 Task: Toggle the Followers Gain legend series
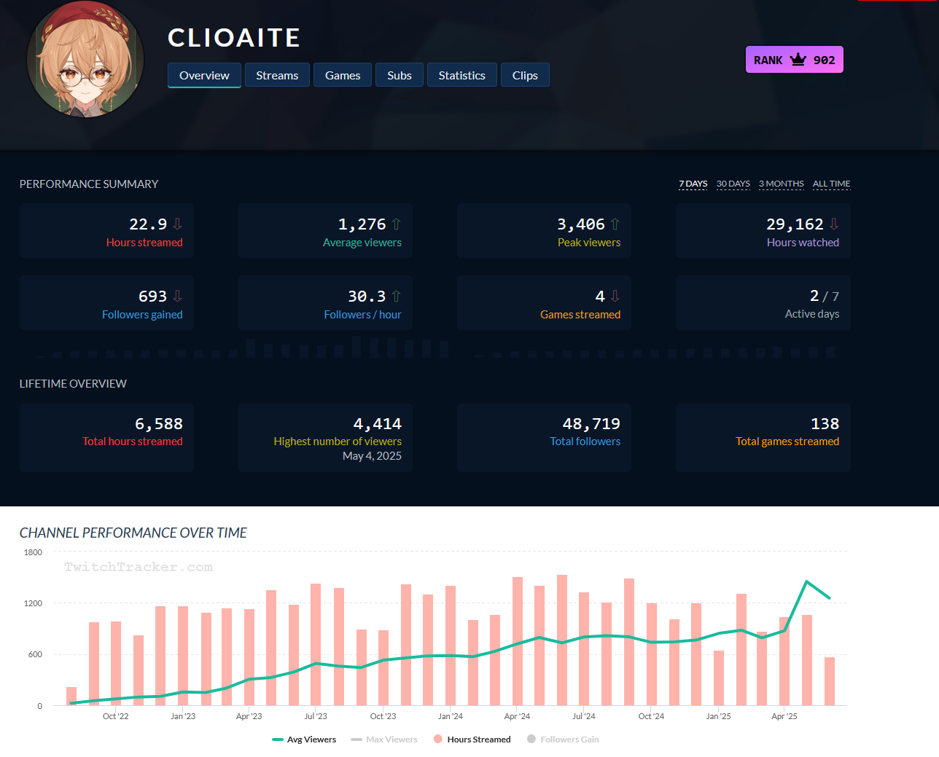(x=563, y=740)
